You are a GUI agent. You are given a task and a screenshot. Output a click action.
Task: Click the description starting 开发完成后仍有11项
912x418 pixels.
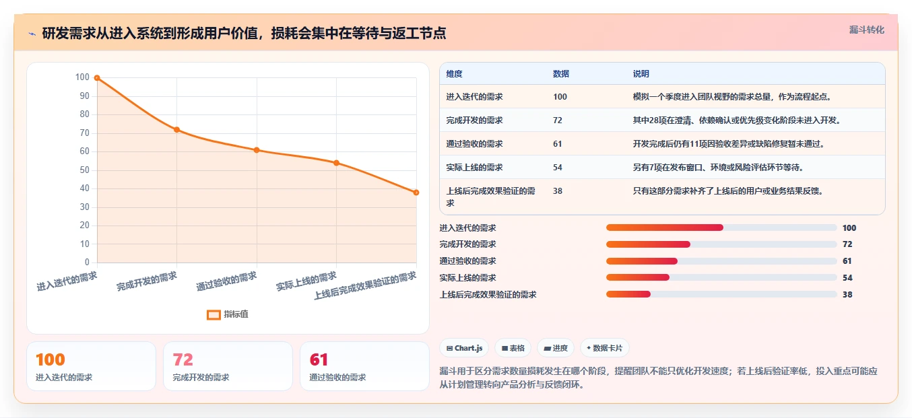729,144
